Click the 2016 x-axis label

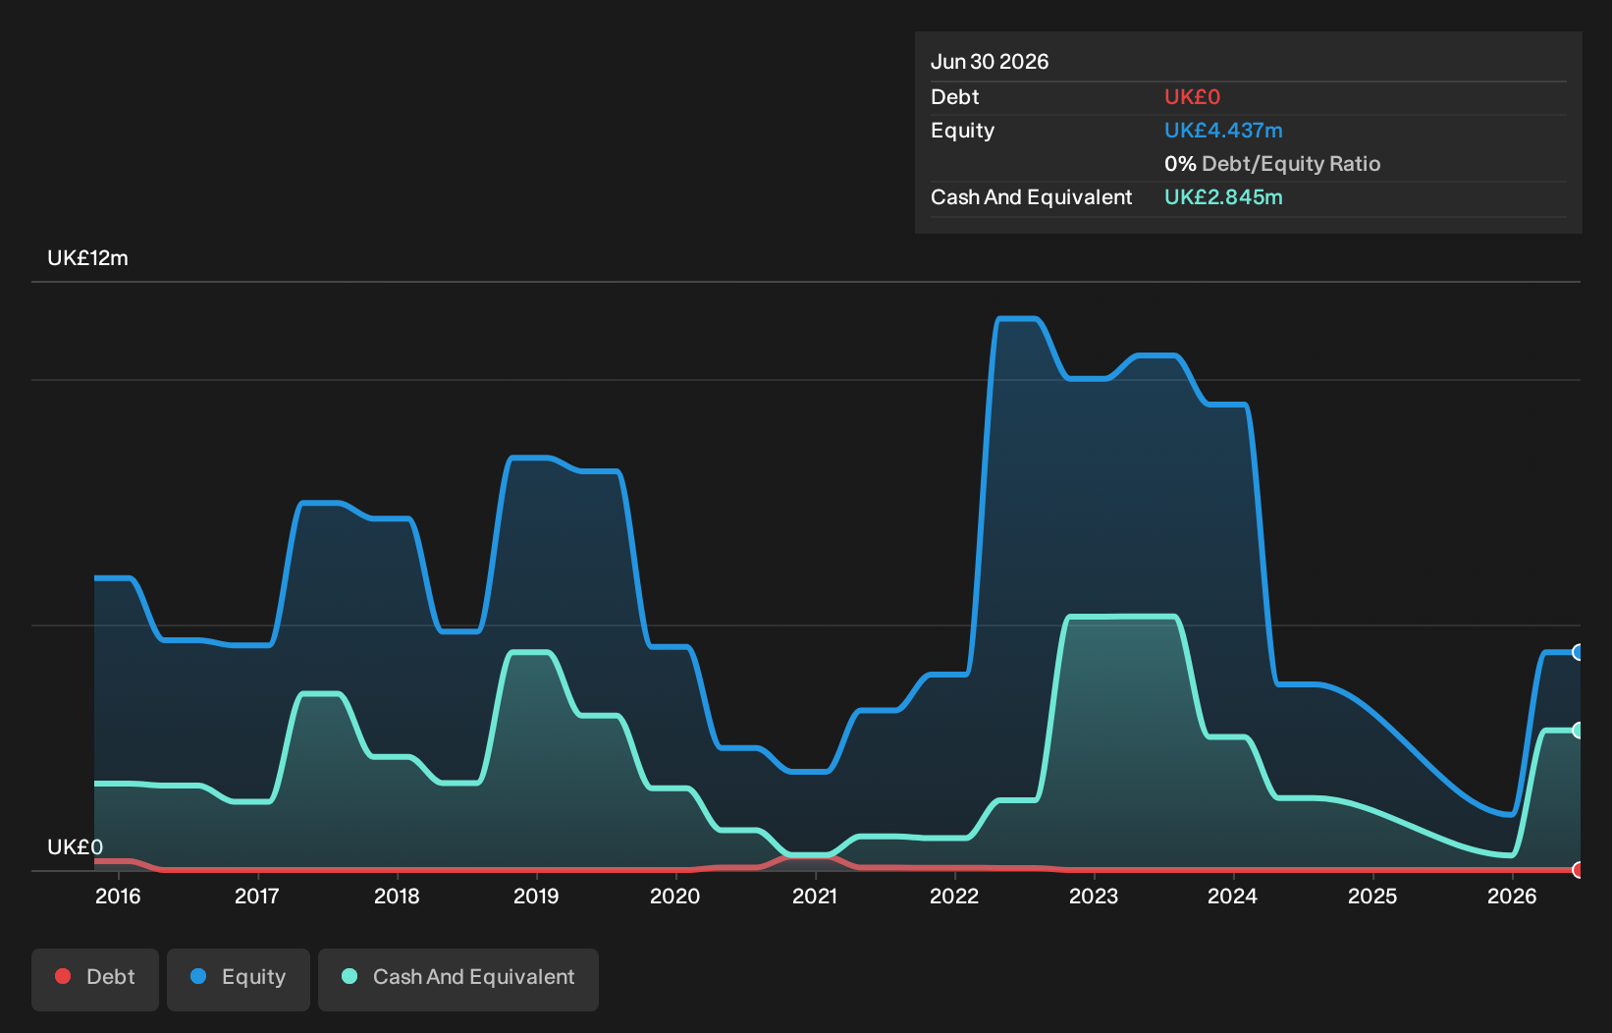(x=118, y=896)
